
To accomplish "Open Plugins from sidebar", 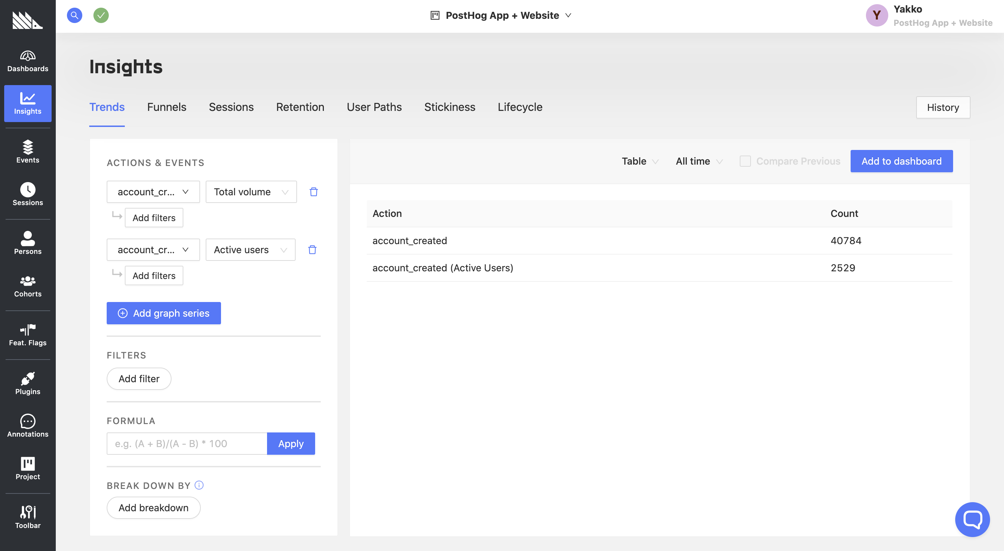I will (28, 384).
